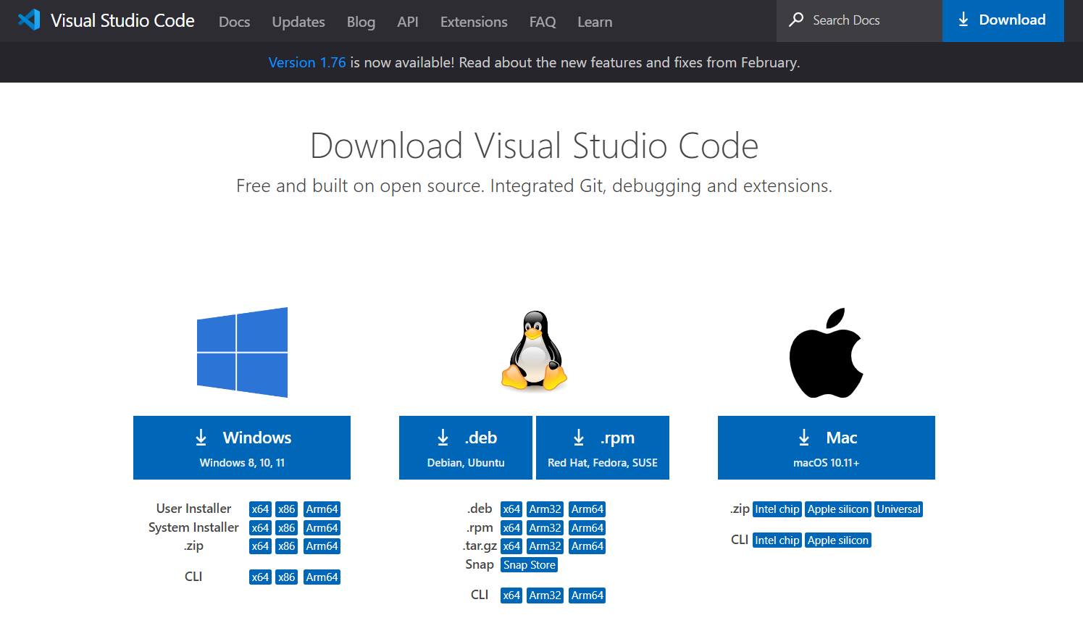Select Arm64 for Windows CLI
The image size is (1083, 631).
coord(322,577)
